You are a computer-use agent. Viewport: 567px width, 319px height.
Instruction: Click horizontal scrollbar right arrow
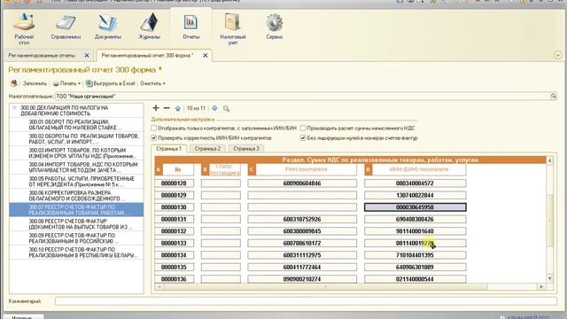[541, 287]
